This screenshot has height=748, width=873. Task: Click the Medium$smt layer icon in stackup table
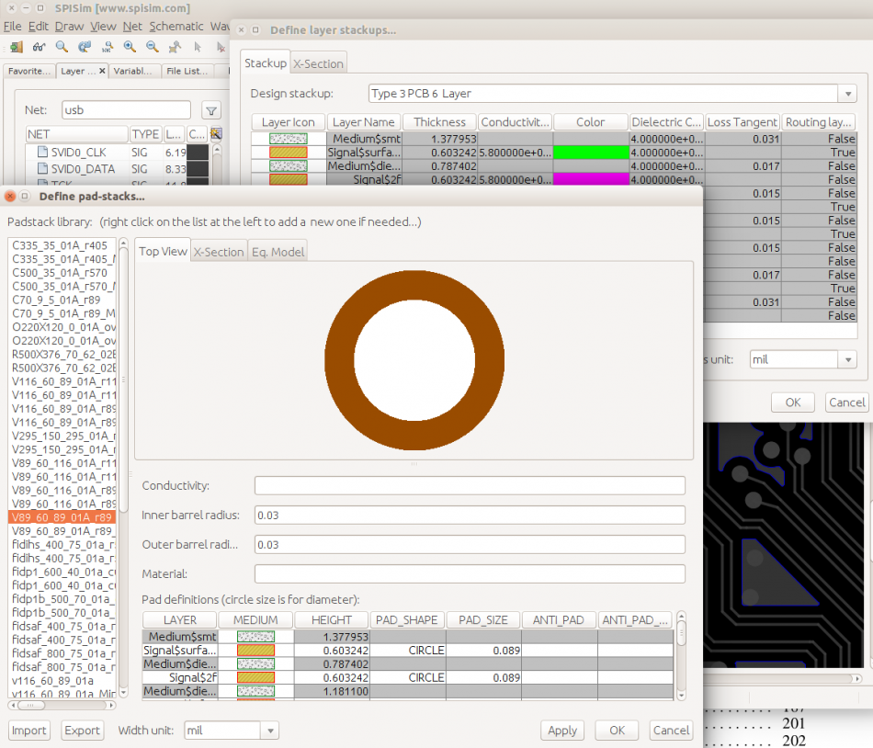(289, 139)
